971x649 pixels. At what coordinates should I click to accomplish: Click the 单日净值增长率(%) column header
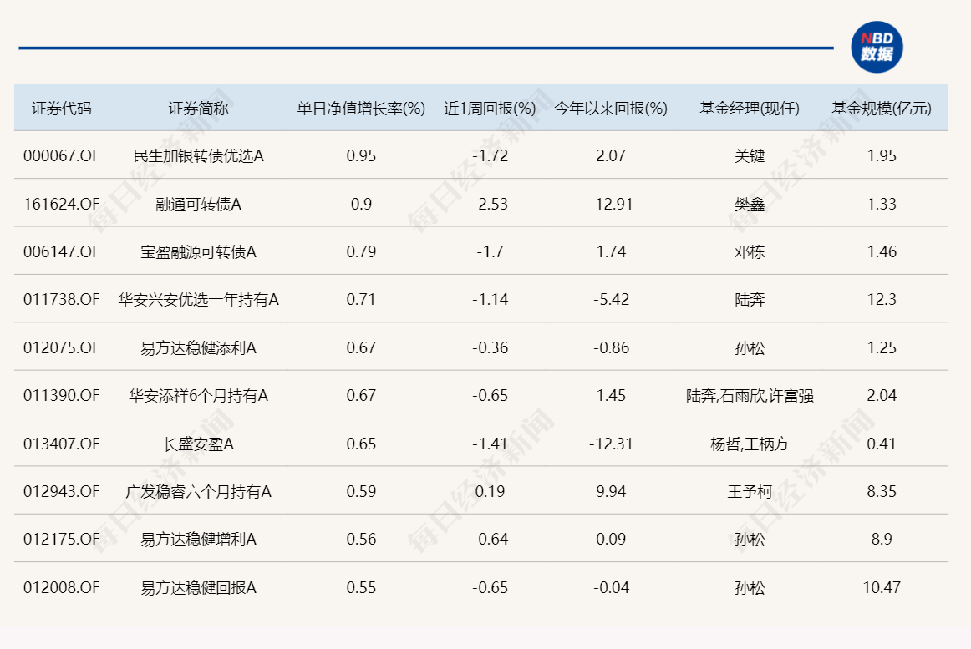pyautogui.click(x=361, y=109)
